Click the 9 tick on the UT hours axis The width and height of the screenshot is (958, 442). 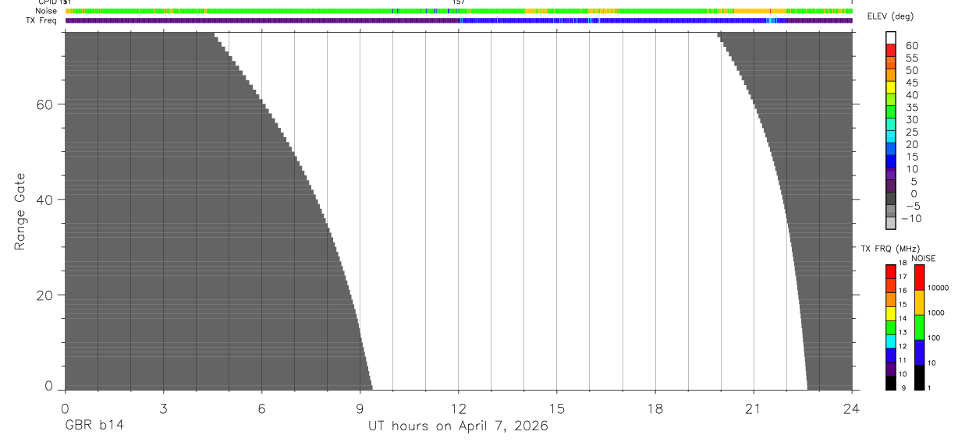[x=360, y=408]
